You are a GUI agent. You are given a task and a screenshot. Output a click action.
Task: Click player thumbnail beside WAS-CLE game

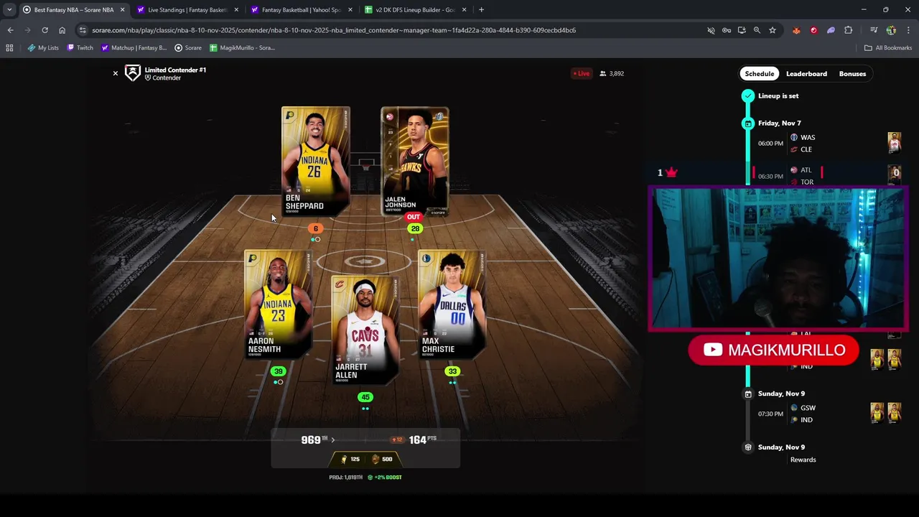894,142
